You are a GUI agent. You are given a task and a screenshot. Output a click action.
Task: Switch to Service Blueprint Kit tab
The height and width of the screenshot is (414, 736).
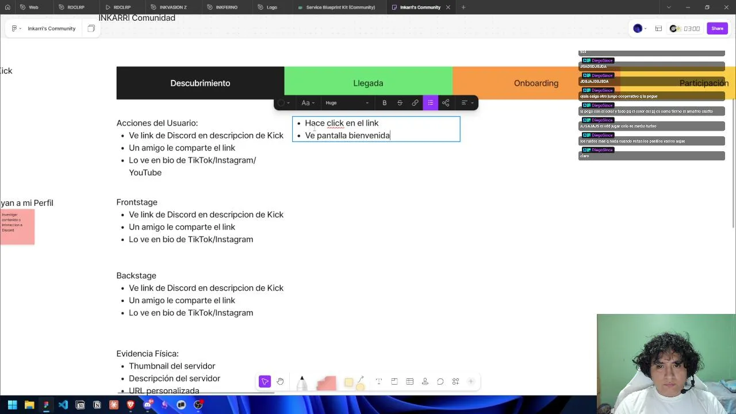(340, 7)
